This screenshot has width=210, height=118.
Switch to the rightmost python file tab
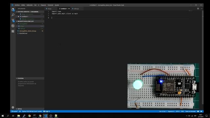click(77, 9)
